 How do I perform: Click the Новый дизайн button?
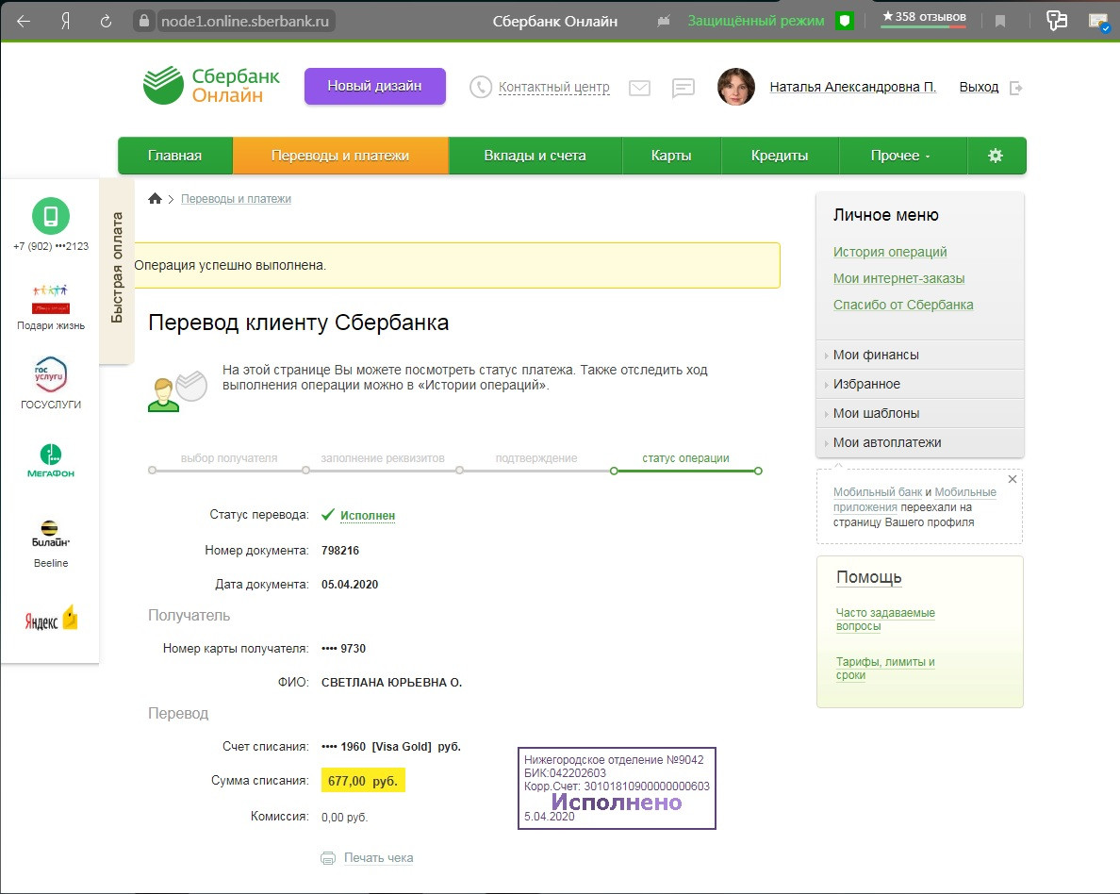(x=375, y=86)
